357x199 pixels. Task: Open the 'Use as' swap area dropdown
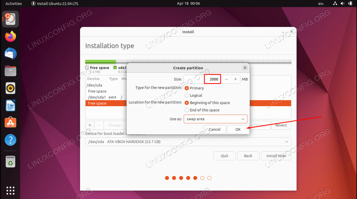point(216,119)
